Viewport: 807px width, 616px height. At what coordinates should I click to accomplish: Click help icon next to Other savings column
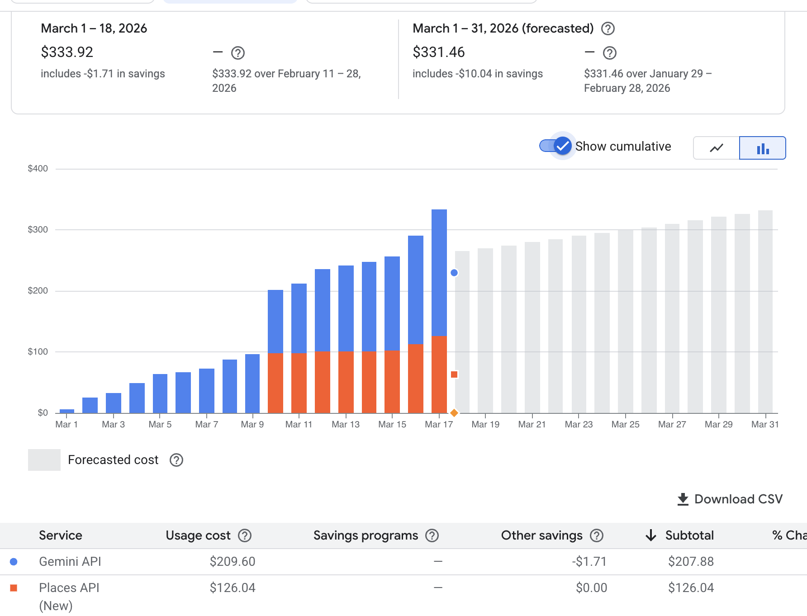coord(596,535)
